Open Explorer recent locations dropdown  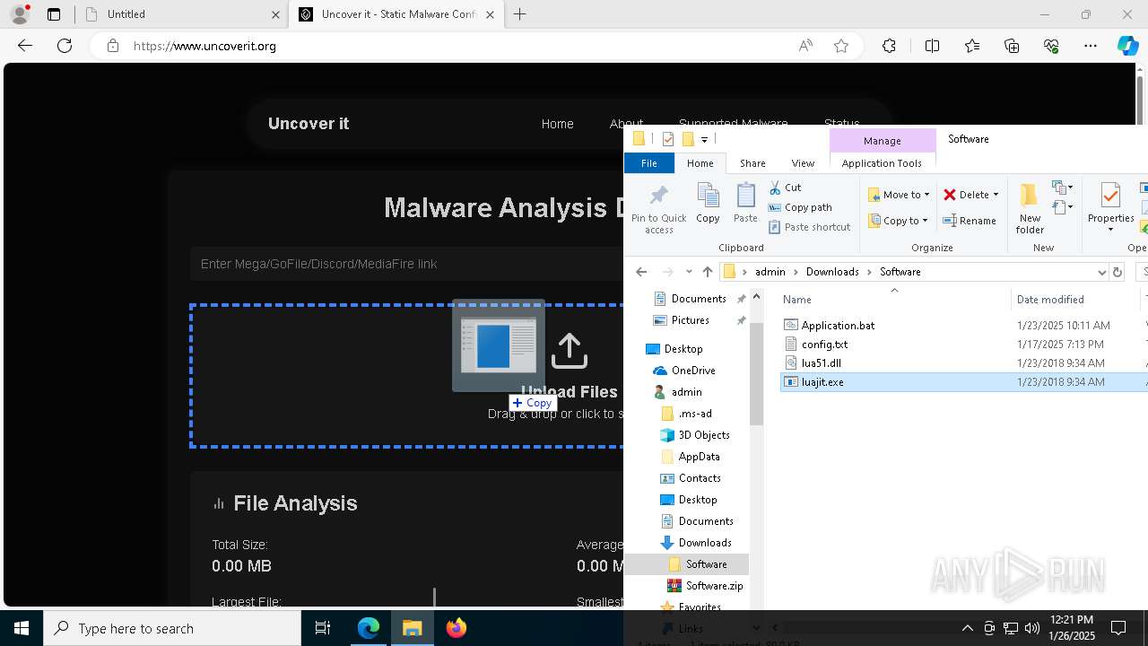pos(689,272)
